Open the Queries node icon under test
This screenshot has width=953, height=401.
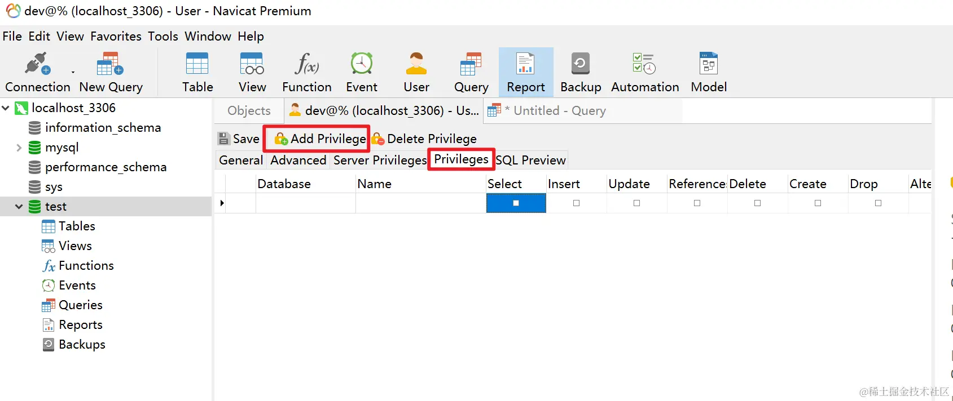click(x=49, y=305)
